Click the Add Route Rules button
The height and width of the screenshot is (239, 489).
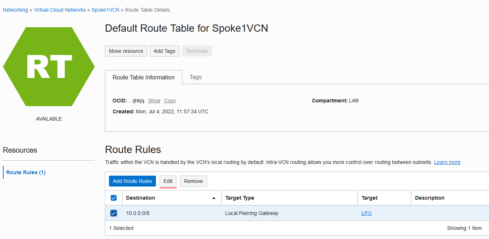(x=132, y=181)
